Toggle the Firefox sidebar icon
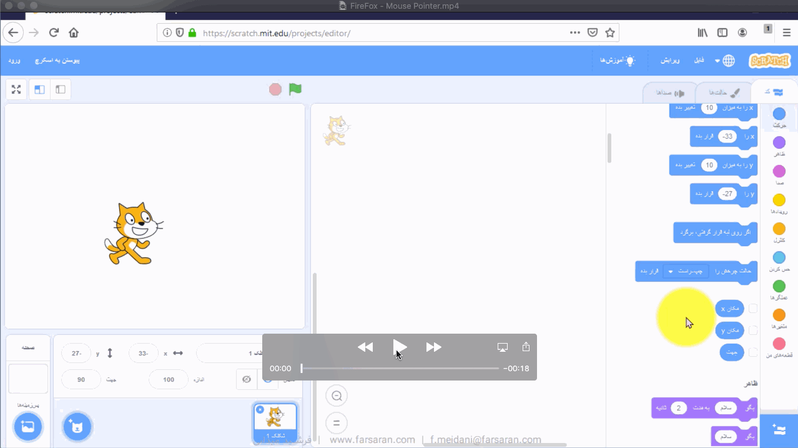Viewport: 798px width, 448px height. coord(722,32)
